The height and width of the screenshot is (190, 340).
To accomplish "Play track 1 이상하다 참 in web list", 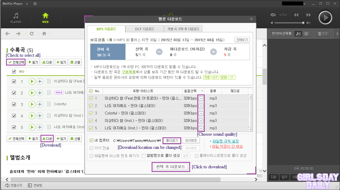I will click(x=32, y=81).
